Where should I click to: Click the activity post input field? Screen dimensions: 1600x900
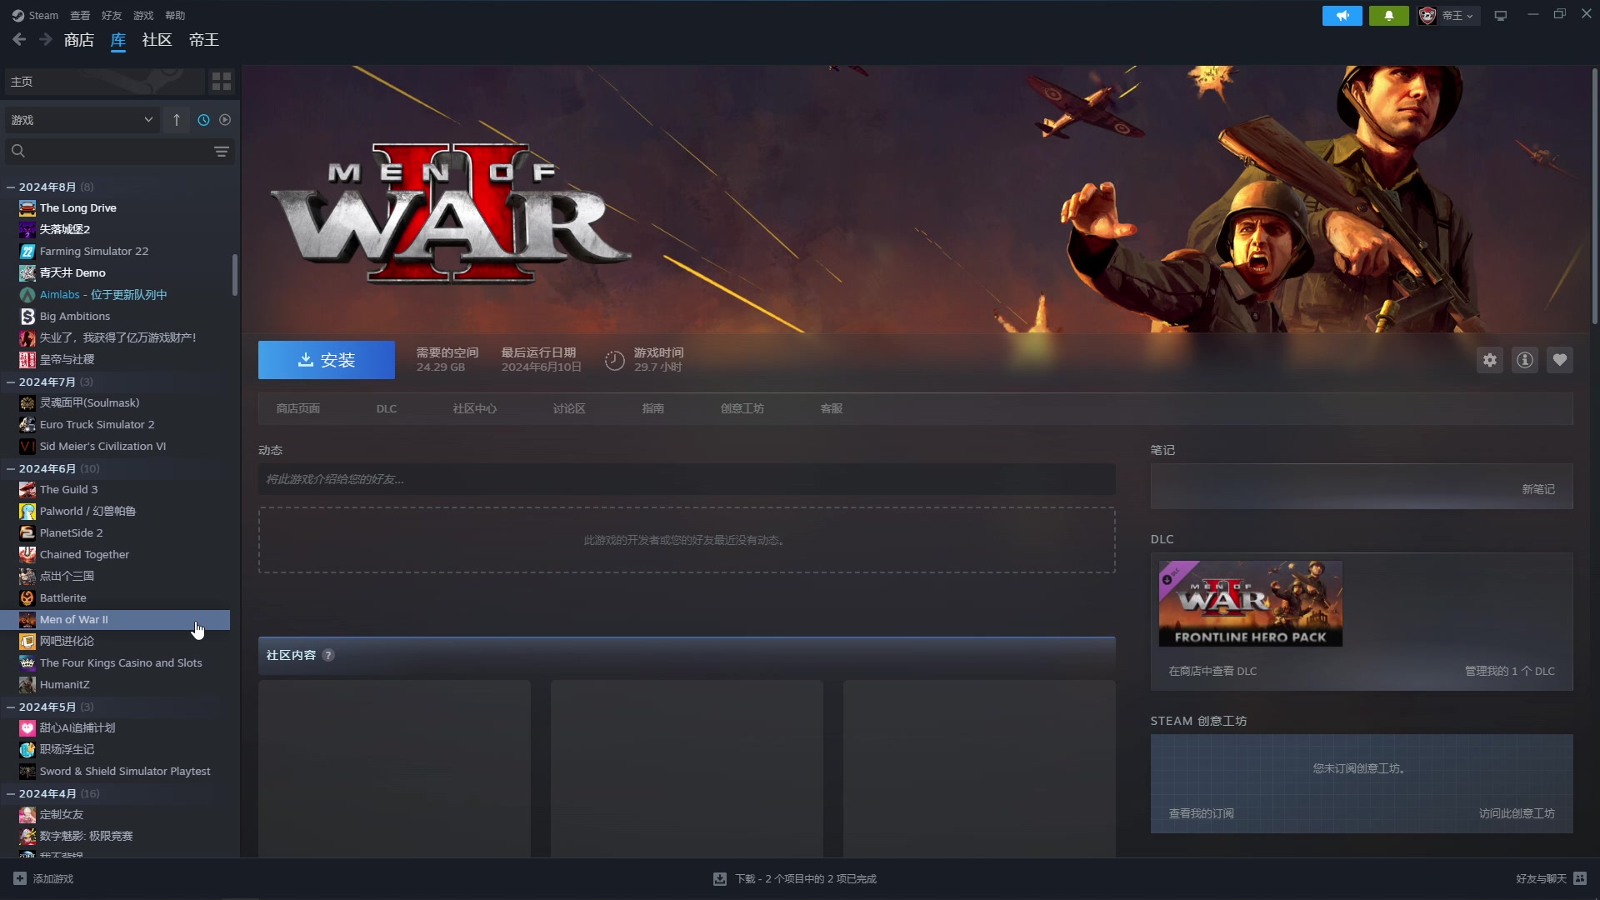tap(687, 479)
